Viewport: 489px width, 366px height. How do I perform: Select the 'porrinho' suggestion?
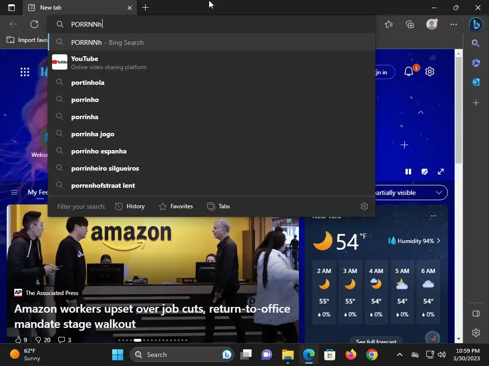(x=212, y=100)
